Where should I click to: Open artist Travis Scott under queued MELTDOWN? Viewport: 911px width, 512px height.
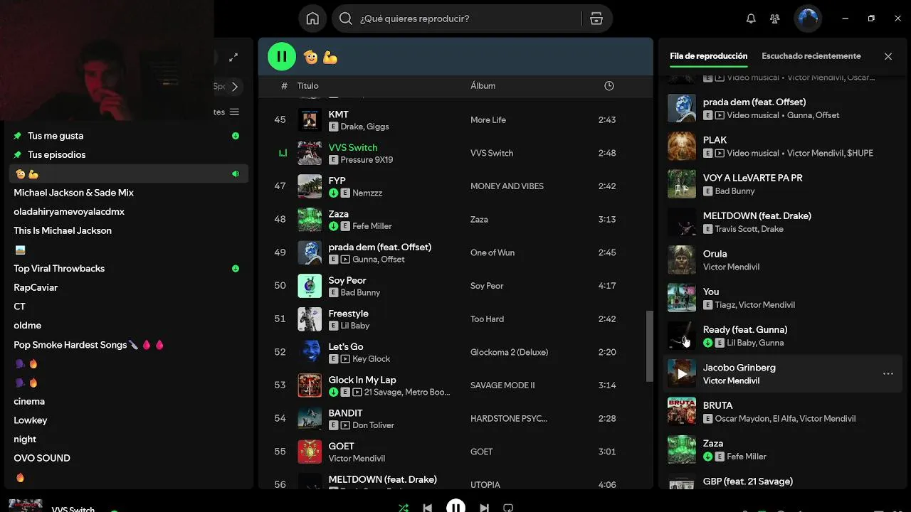[737, 229]
